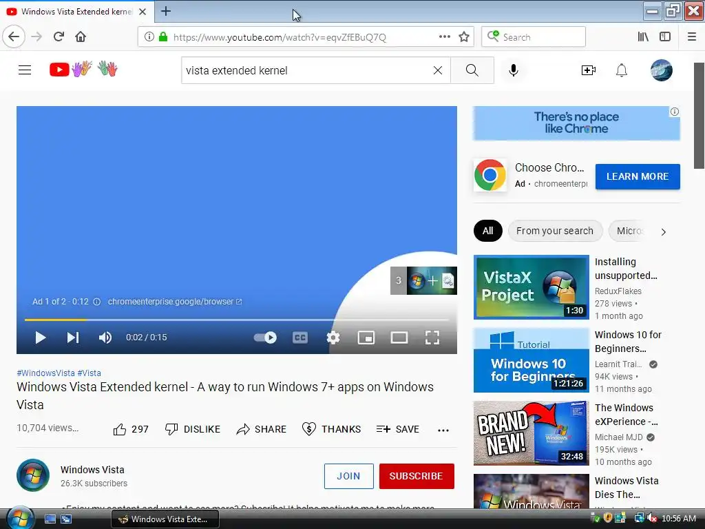Show site information in address bar
Screen dimensions: 705x529
pyautogui.click(x=149, y=37)
